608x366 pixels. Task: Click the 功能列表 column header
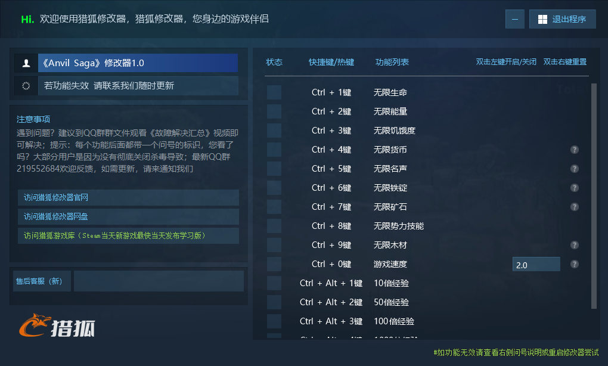392,62
